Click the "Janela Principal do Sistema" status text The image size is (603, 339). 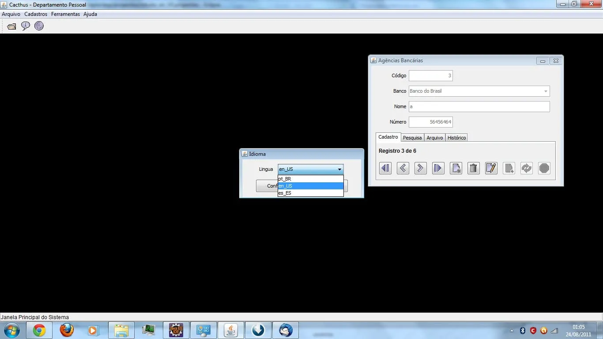tap(35, 317)
